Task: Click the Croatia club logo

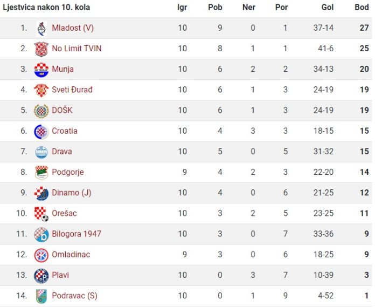Action: 41,132
